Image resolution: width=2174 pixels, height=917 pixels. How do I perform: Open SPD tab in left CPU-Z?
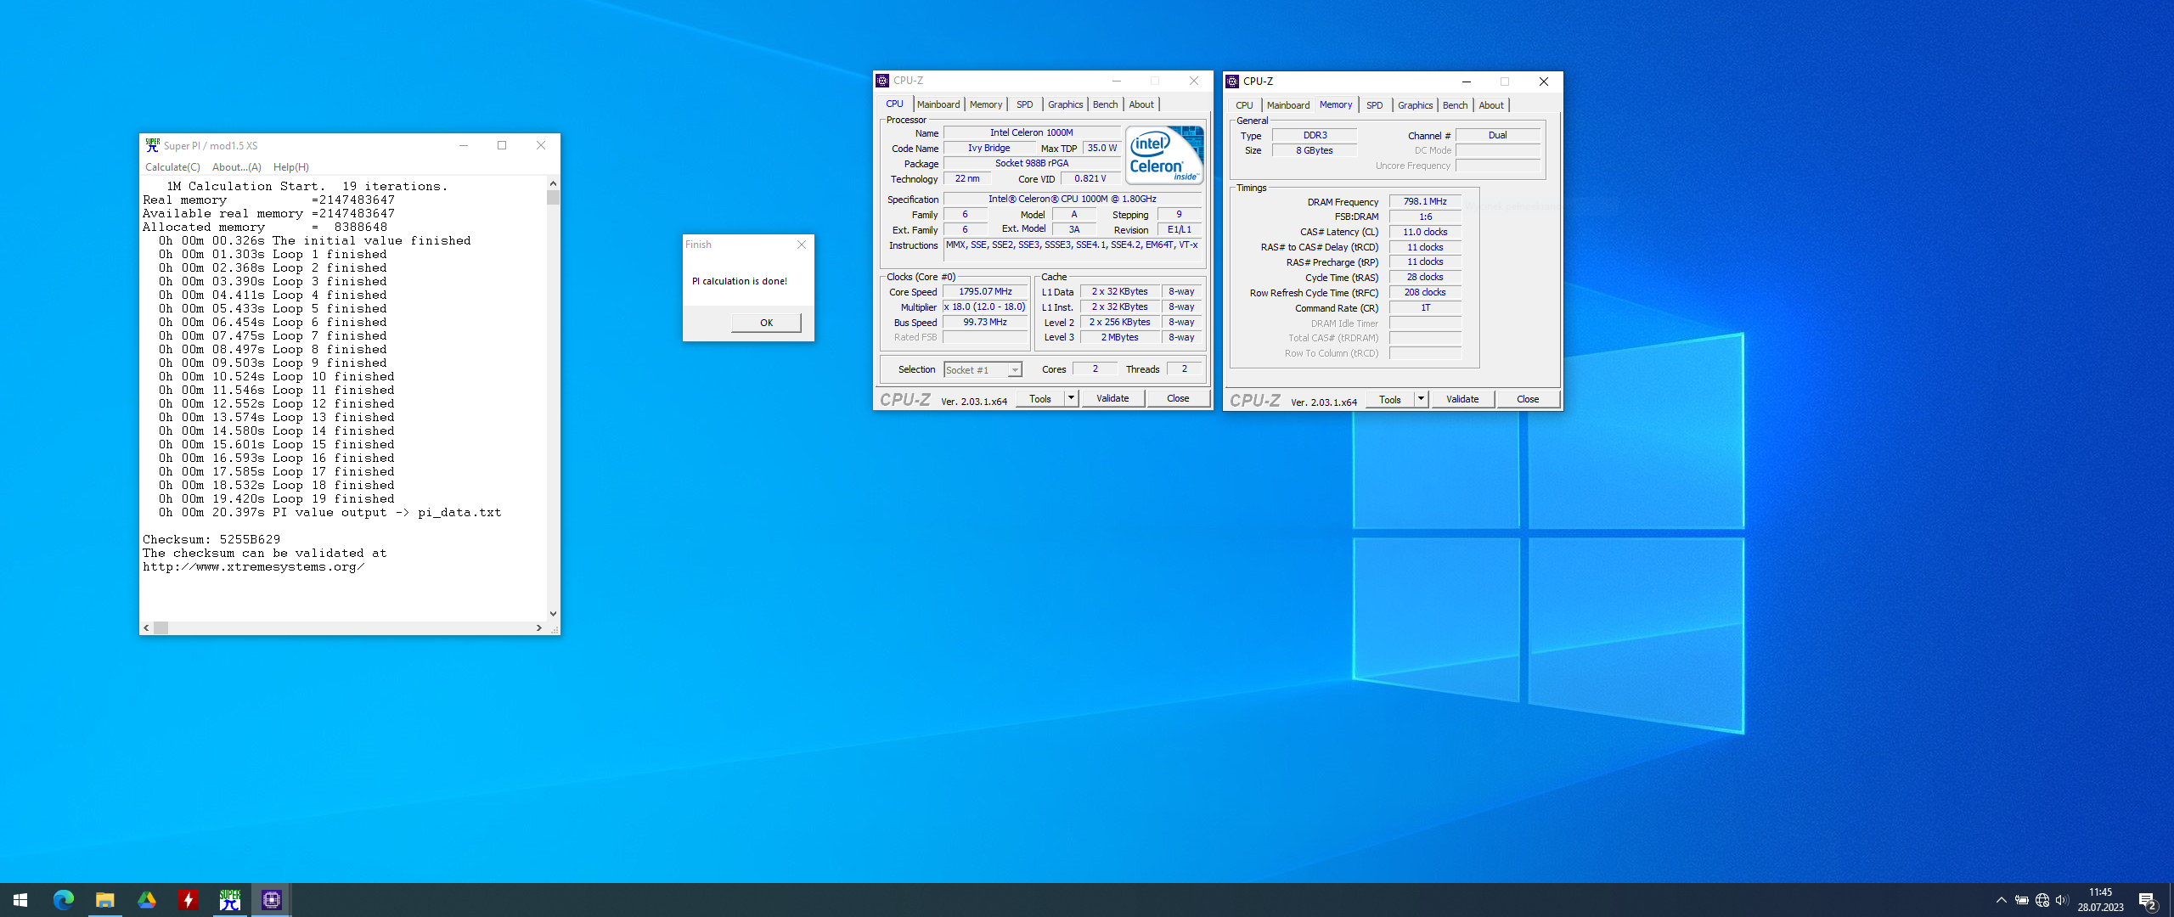click(x=1025, y=104)
